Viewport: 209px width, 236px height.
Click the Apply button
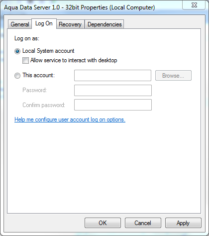click(183, 223)
